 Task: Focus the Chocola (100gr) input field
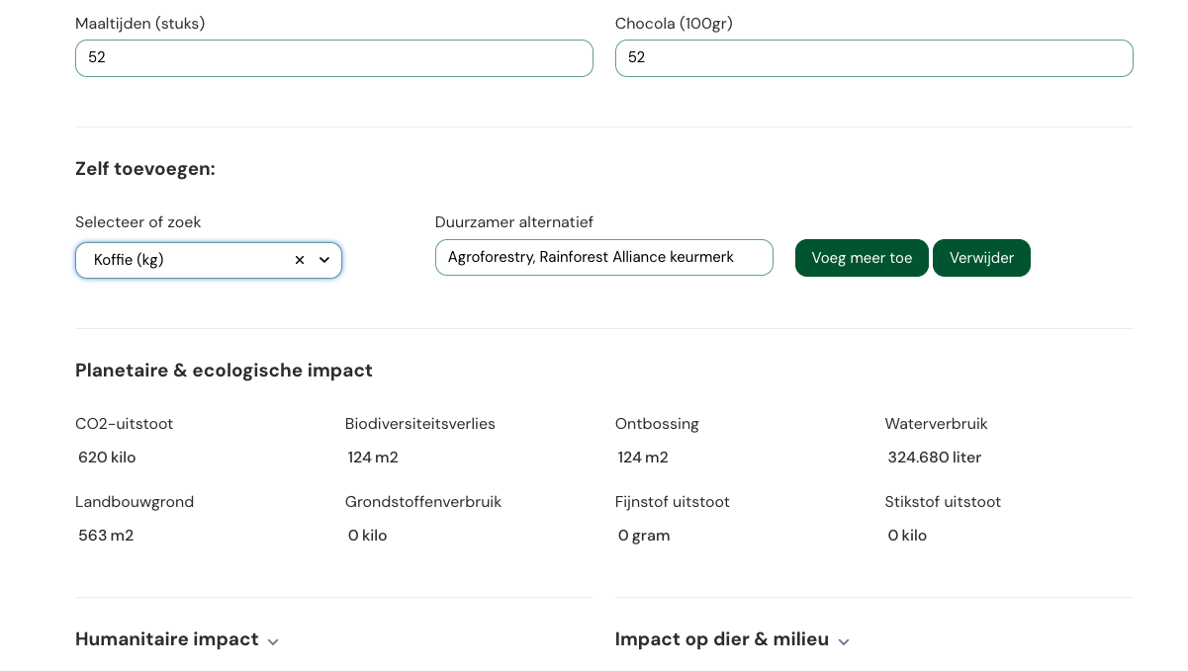pos(873,58)
